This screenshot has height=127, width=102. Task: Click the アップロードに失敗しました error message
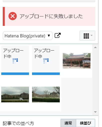pos(51,16)
